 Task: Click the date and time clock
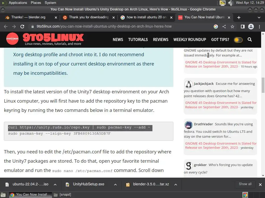click(250, 3)
